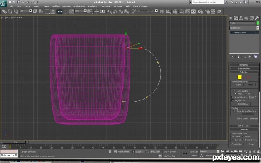Select the Bezier Corner vertex type radio

[x=243, y=140]
